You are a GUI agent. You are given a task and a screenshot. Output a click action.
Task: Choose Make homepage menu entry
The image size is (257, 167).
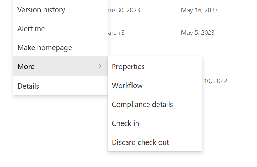point(45,48)
